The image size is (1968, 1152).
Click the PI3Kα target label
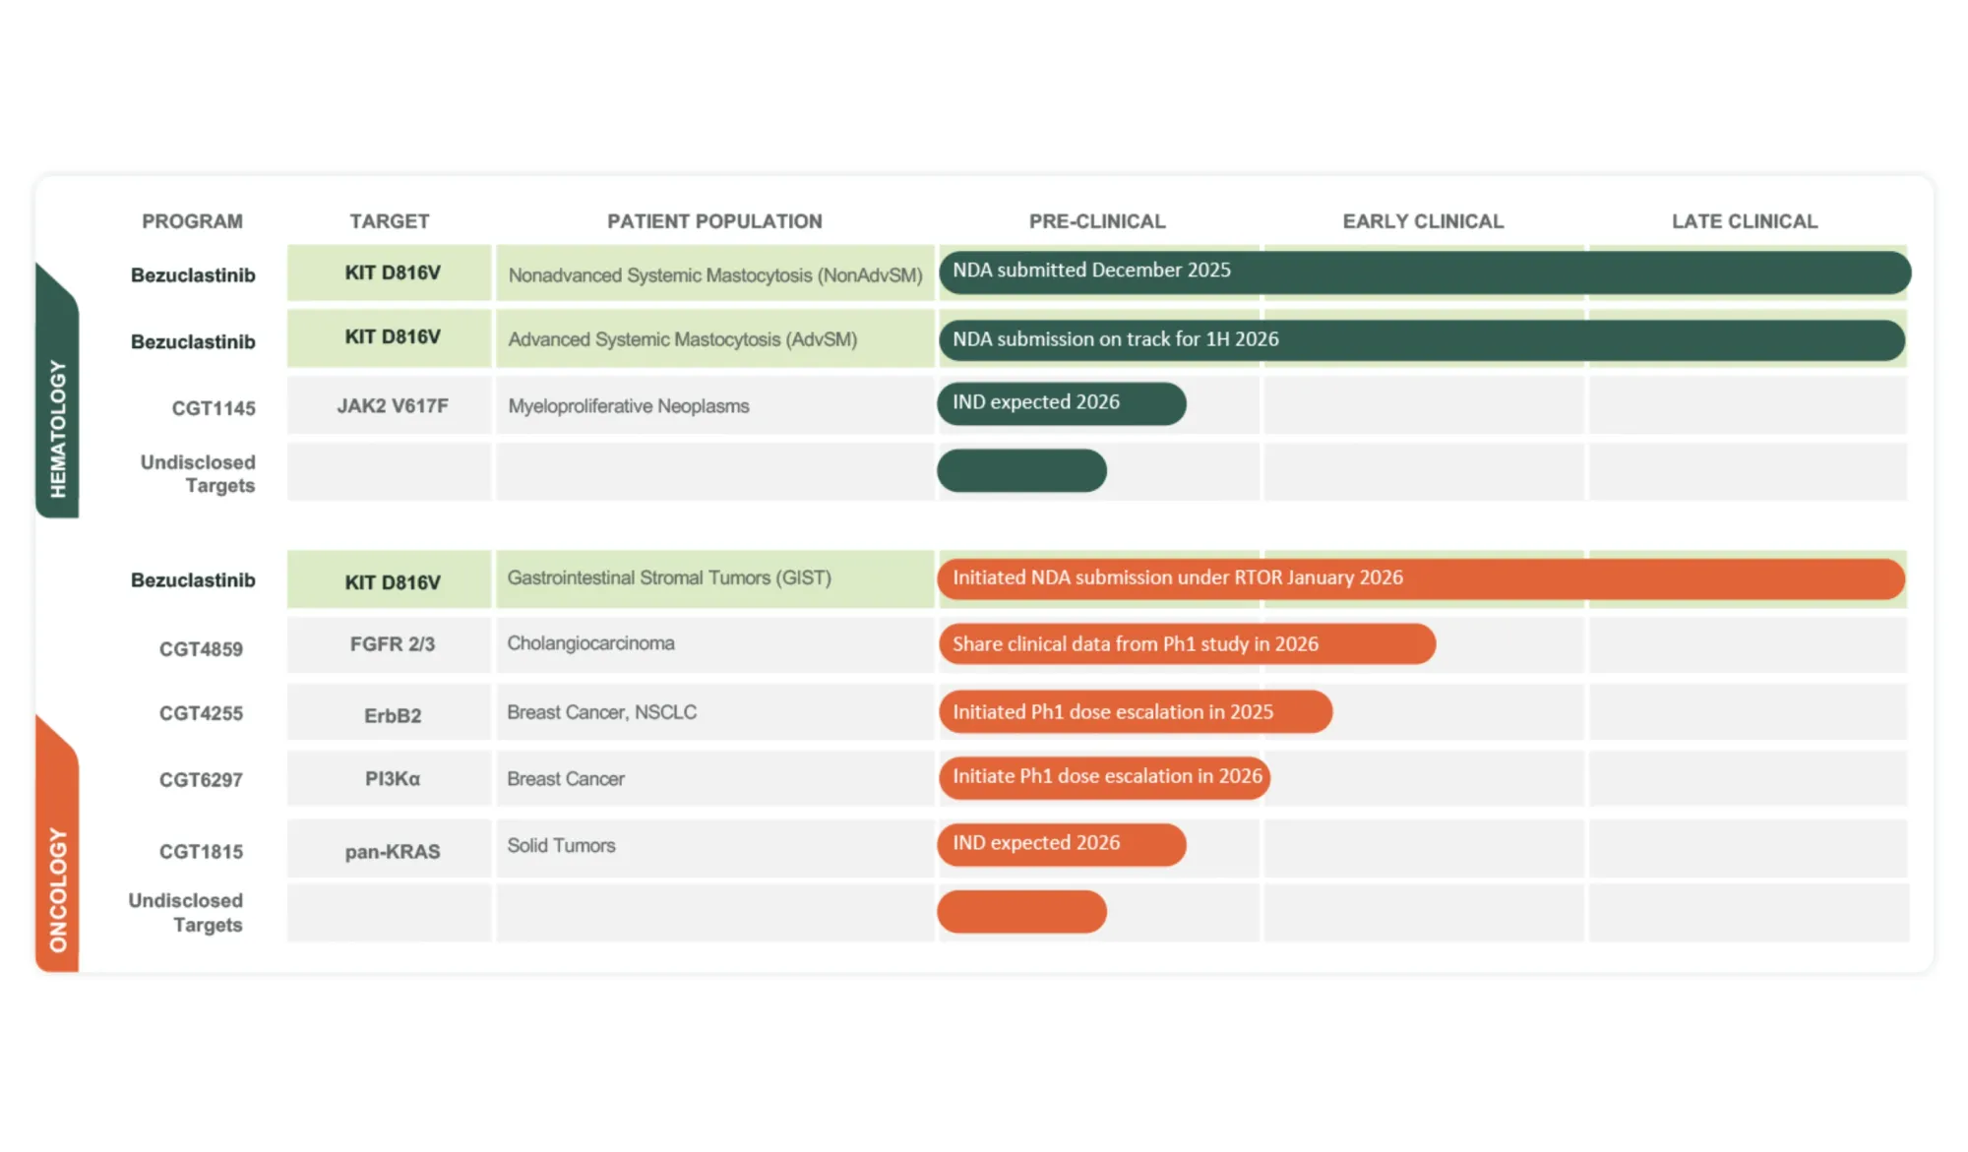tap(390, 778)
